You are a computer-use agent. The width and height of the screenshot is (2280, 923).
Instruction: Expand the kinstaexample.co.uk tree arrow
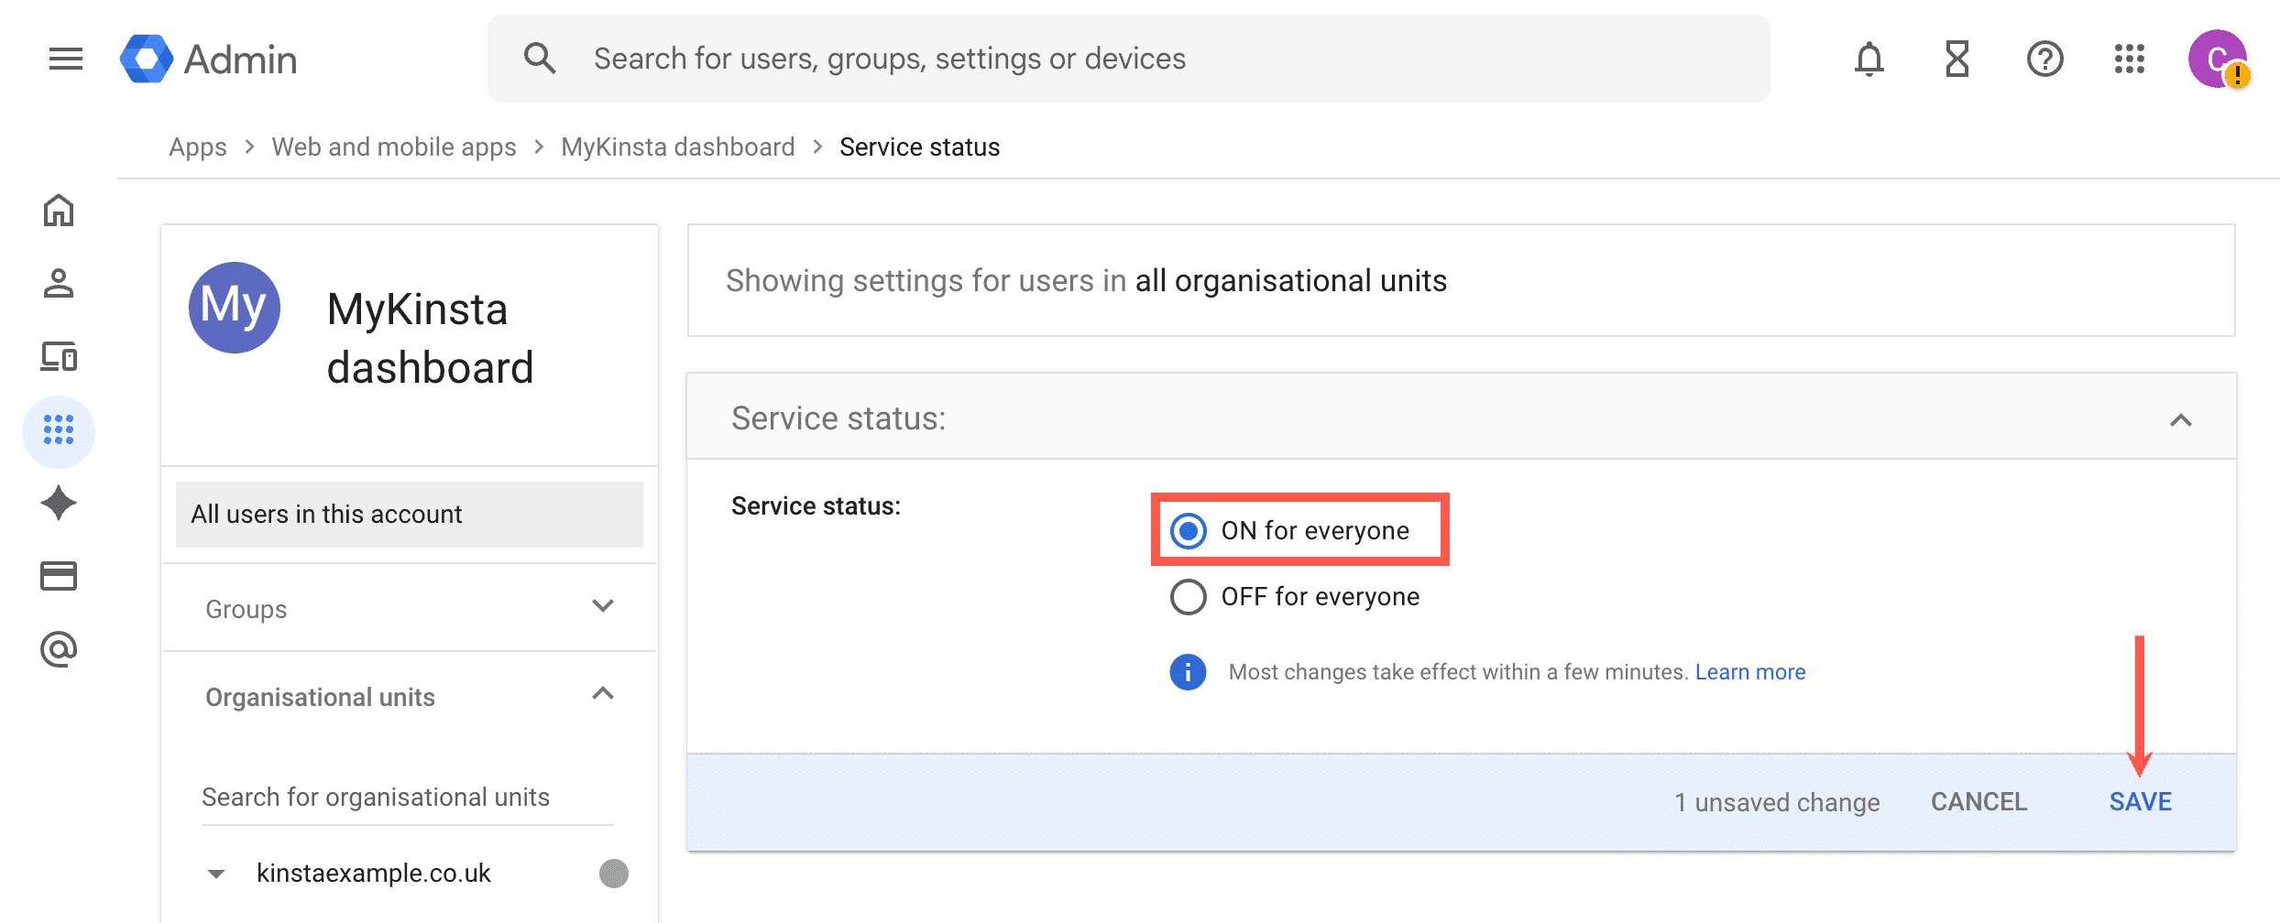point(216,874)
